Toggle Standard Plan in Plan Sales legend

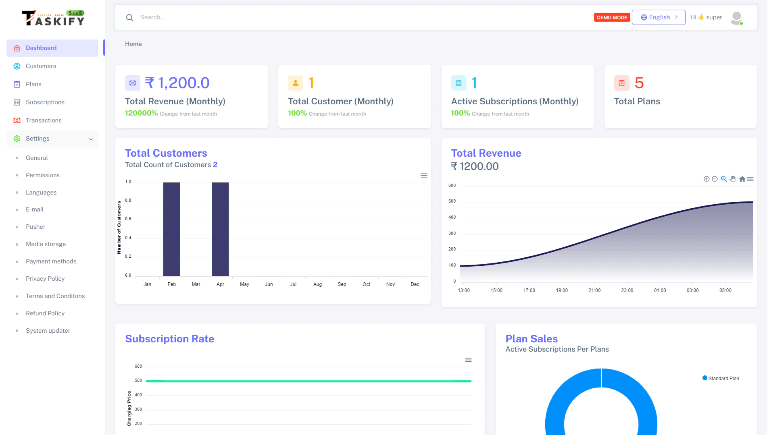pos(720,378)
